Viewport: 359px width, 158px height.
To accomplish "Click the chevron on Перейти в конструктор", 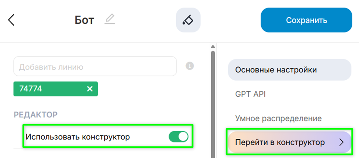I will click(x=341, y=142).
